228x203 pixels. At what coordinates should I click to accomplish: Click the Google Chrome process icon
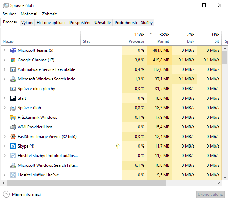[x=13, y=60]
